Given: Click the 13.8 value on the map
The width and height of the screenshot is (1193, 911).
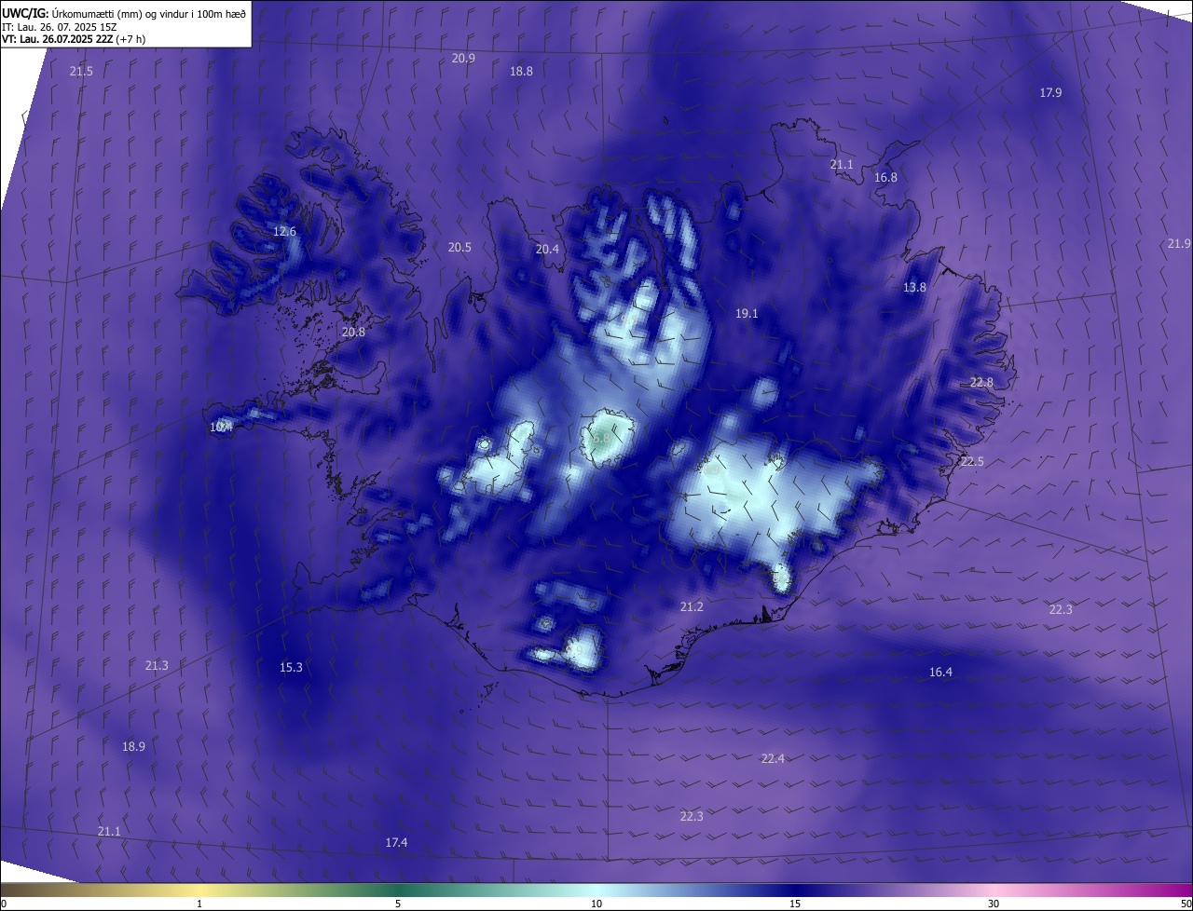Looking at the screenshot, I should [914, 288].
